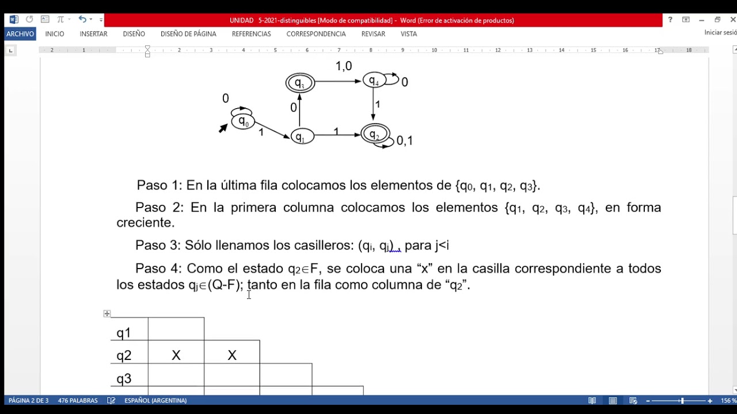
Task: Click the 156 % zoom level
Action: [728, 400]
